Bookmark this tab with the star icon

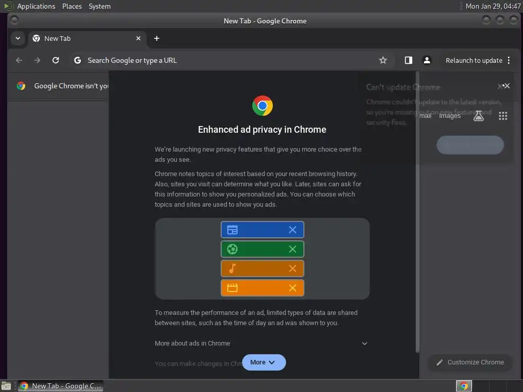tap(383, 60)
